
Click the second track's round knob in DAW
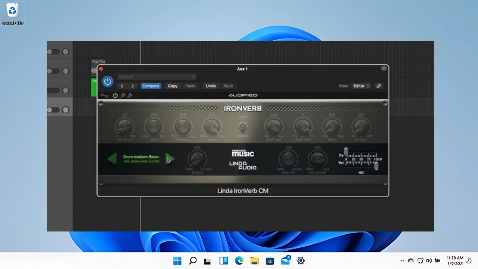pyautogui.click(x=66, y=71)
